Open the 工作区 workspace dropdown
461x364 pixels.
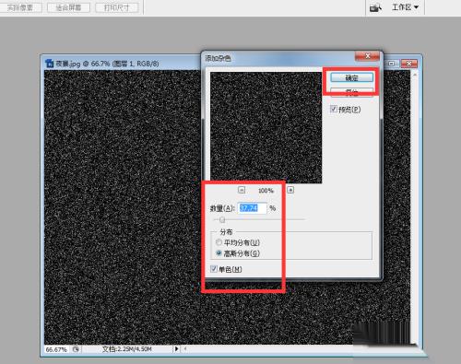pyautogui.click(x=405, y=7)
